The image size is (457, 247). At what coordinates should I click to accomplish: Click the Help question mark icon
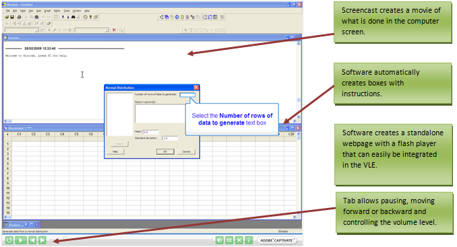tap(90, 17)
